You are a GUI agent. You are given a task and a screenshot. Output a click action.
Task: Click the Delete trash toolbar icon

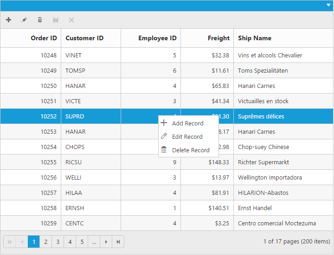40,20
